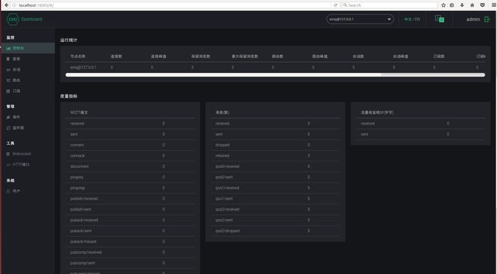This screenshot has width=497, height=274.
Task: Open the browser hamburger menu
Action: tap(494, 6)
